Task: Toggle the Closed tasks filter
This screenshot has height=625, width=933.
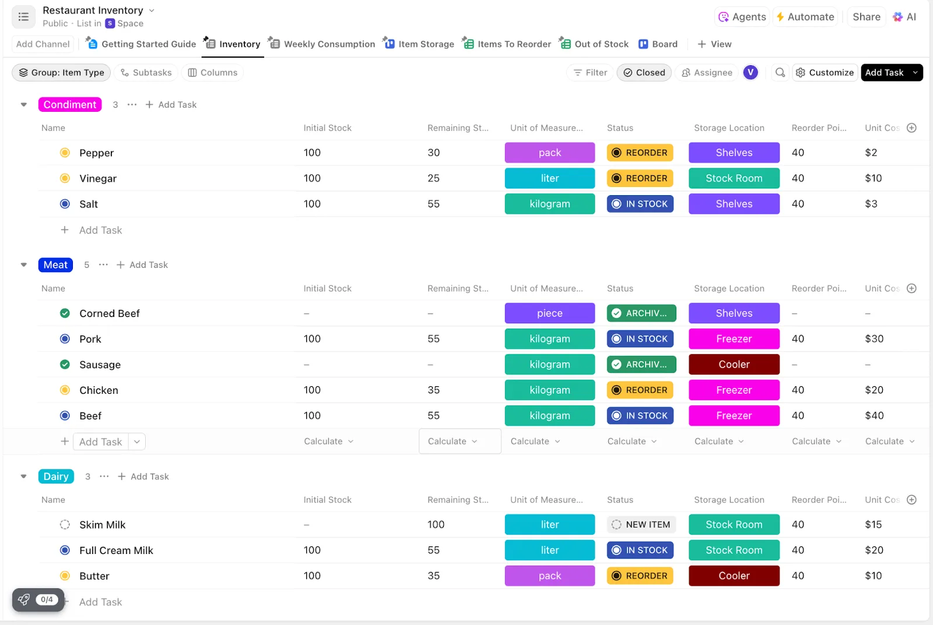Action: 644,72
